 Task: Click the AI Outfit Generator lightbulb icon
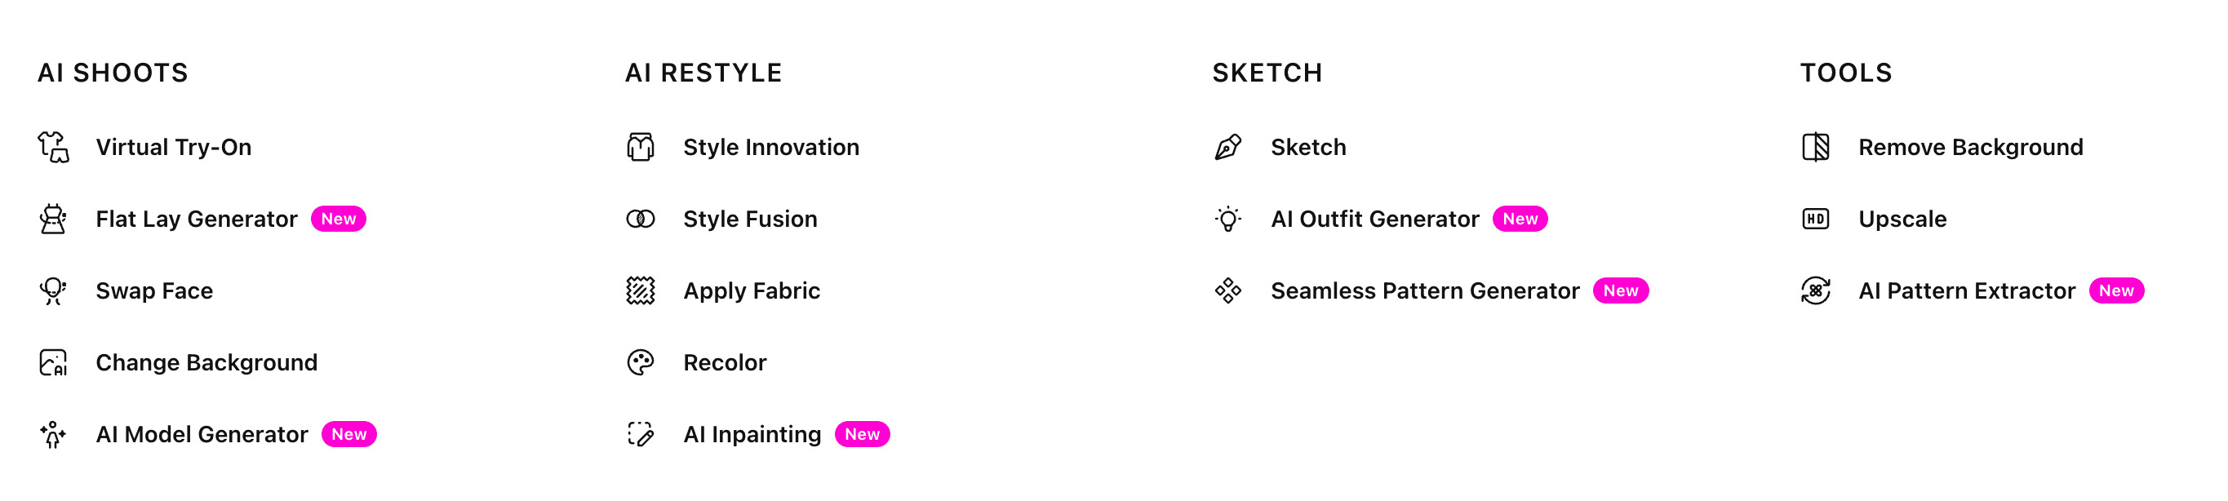pos(1227,219)
